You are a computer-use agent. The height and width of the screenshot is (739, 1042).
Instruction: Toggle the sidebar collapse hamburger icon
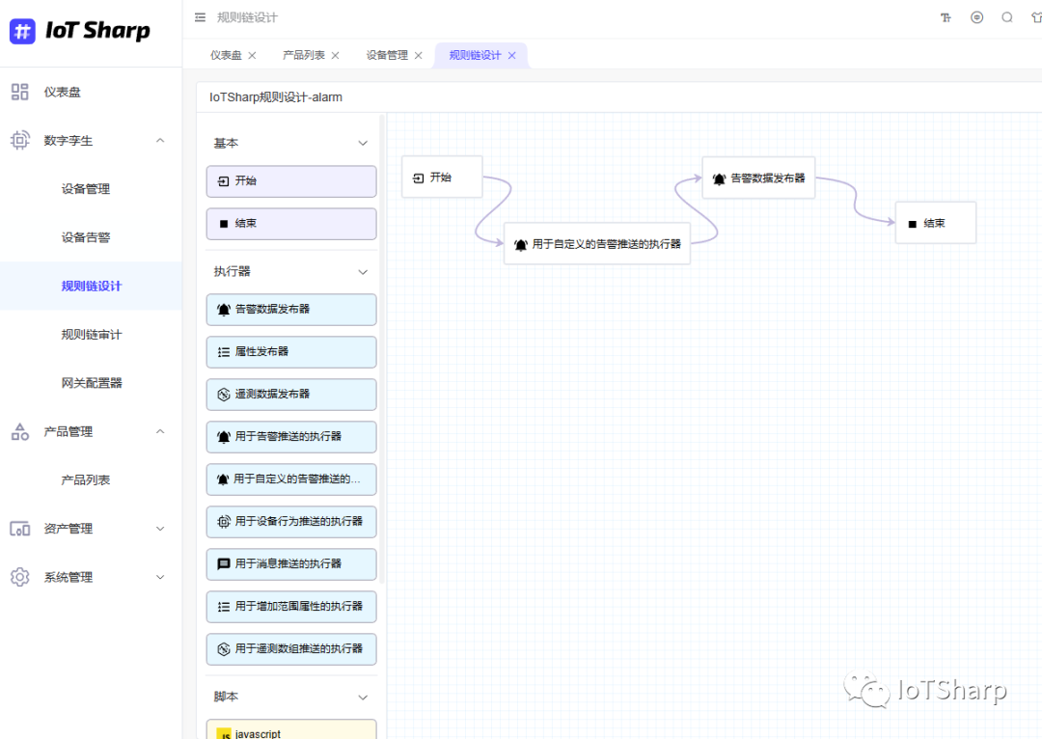[x=200, y=17]
